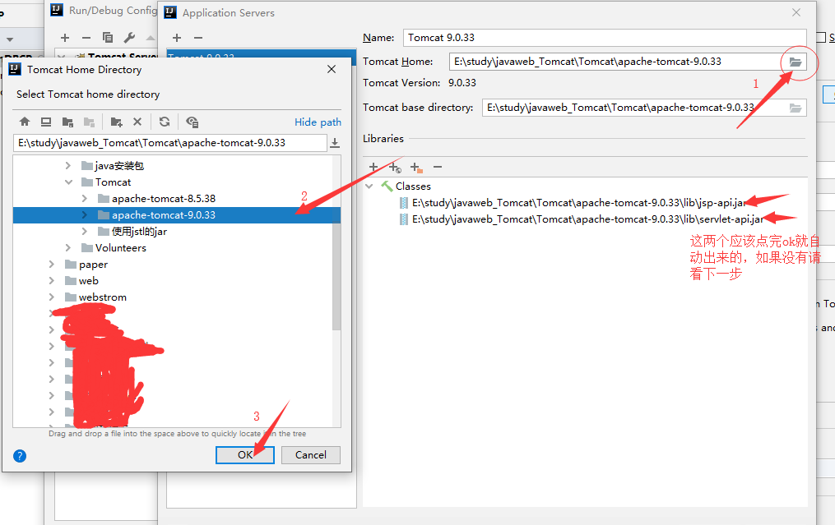
Task: Create new folder in Tomcat Home Directory dialog
Action: coord(116,122)
